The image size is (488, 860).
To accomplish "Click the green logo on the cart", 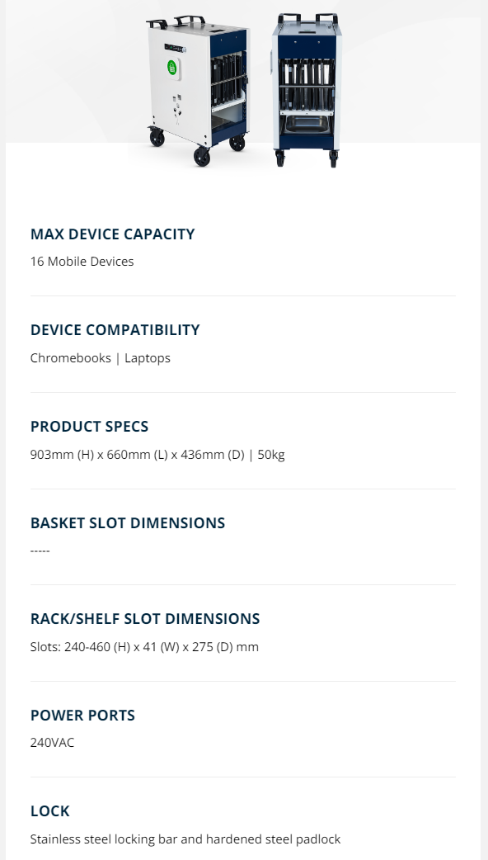I will 172,68.
